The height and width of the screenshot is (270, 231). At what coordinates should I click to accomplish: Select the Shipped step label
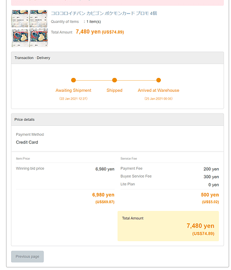(x=115, y=90)
